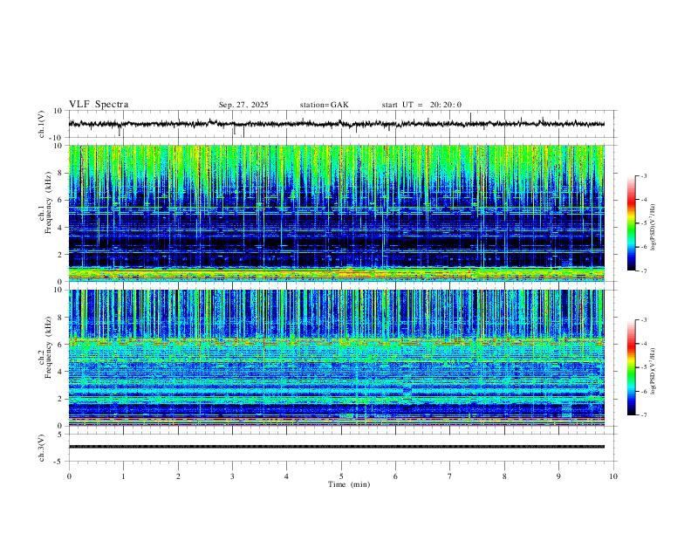Click the ch.2 spectrogram panel
Viewport: 691px width, 534px height.
[336, 358]
